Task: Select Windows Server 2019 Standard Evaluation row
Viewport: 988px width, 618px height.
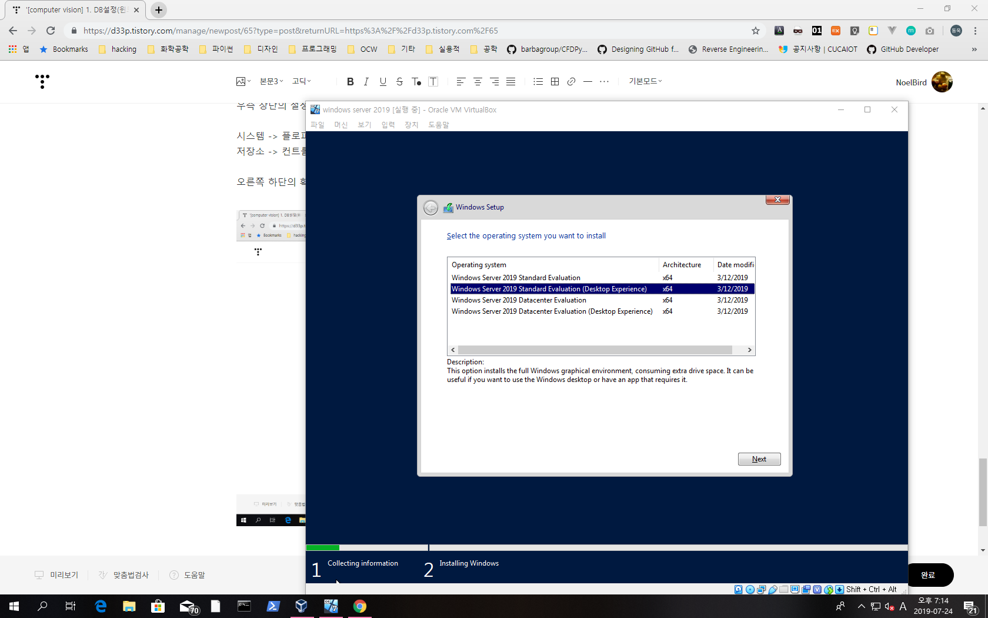Action: (x=602, y=278)
